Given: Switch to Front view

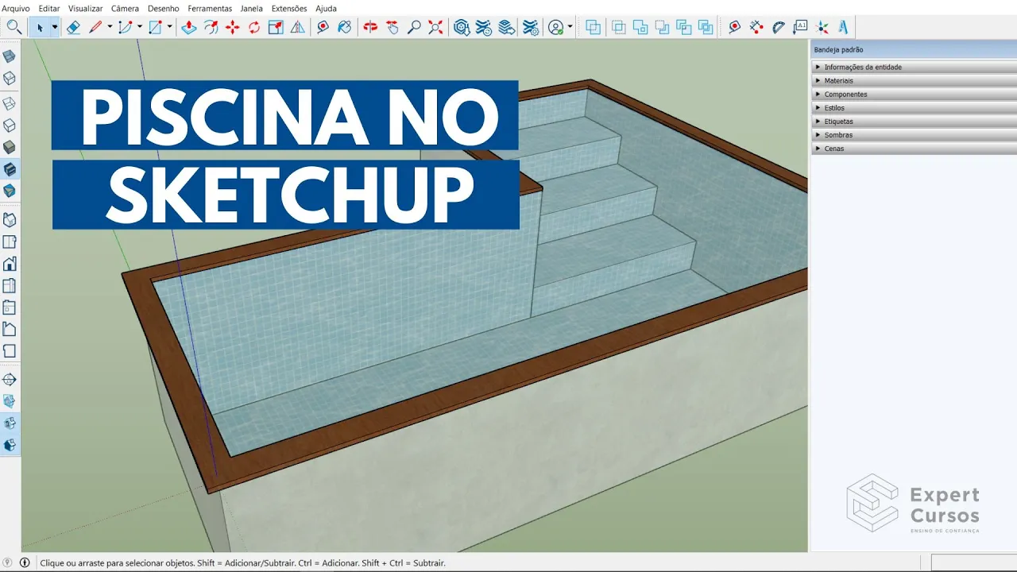Looking at the screenshot, I should coord(10,264).
